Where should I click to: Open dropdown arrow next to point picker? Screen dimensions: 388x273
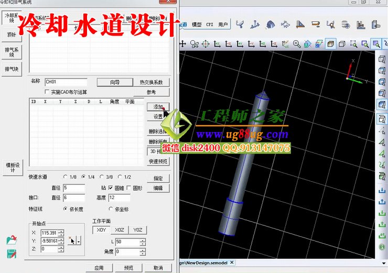pos(79,241)
